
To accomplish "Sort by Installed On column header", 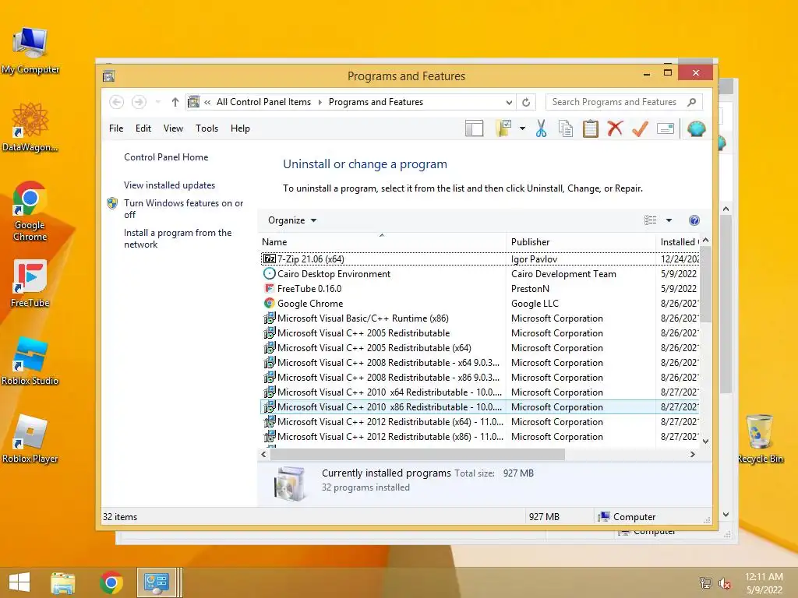I will tap(680, 242).
